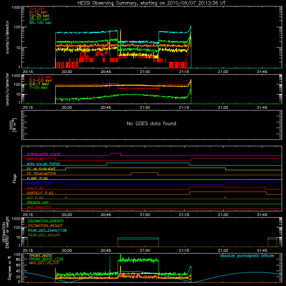This screenshot has width=286, height=286.
Task: Click the DECIMATION_WEIGHT legend label
Action: (x=45, y=226)
